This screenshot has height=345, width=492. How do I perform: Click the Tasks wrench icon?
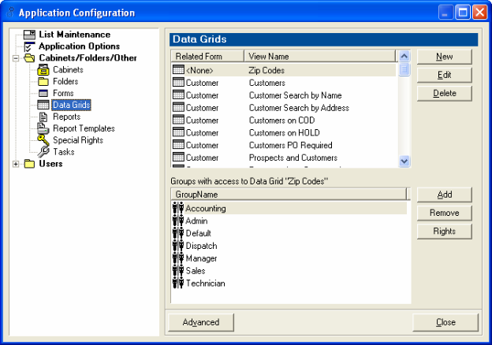point(43,152)
